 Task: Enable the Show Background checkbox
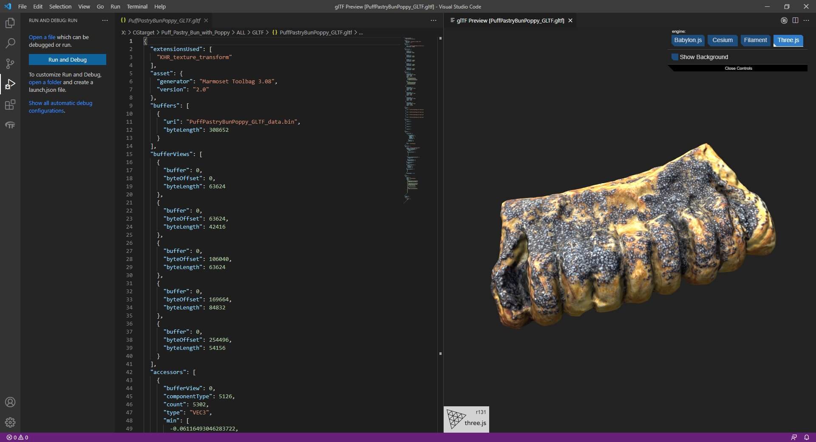(674, 57)
